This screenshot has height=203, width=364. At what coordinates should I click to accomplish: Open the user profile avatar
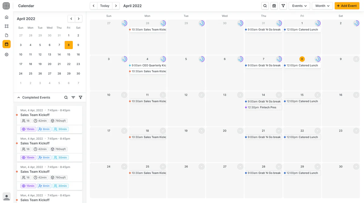[6, 196]
